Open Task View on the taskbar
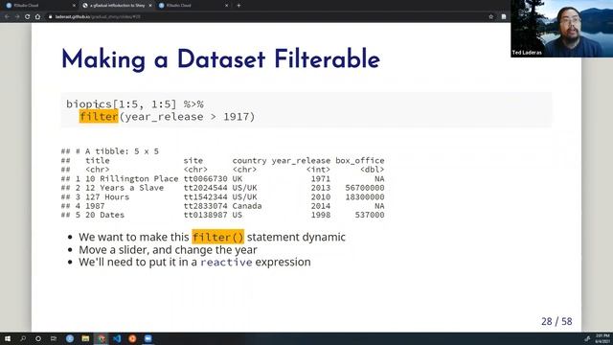 tap(54, 338)
